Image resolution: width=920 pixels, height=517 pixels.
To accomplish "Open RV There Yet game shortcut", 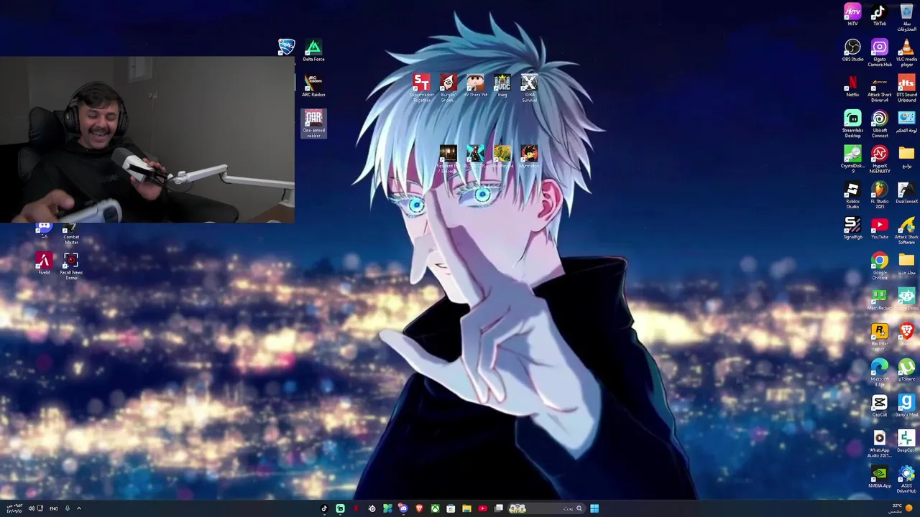I will (x=475, y=85).
